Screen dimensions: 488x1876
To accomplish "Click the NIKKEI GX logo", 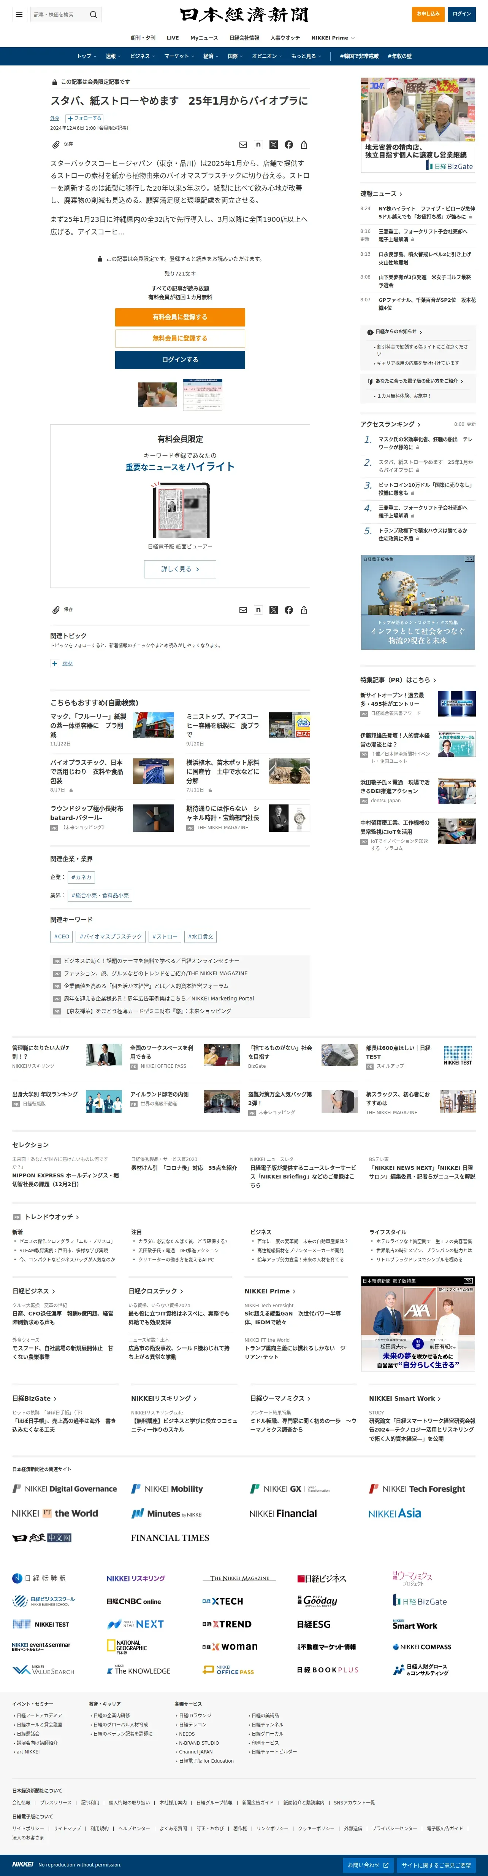I will pyautogui.click(x=290, y=1489).
